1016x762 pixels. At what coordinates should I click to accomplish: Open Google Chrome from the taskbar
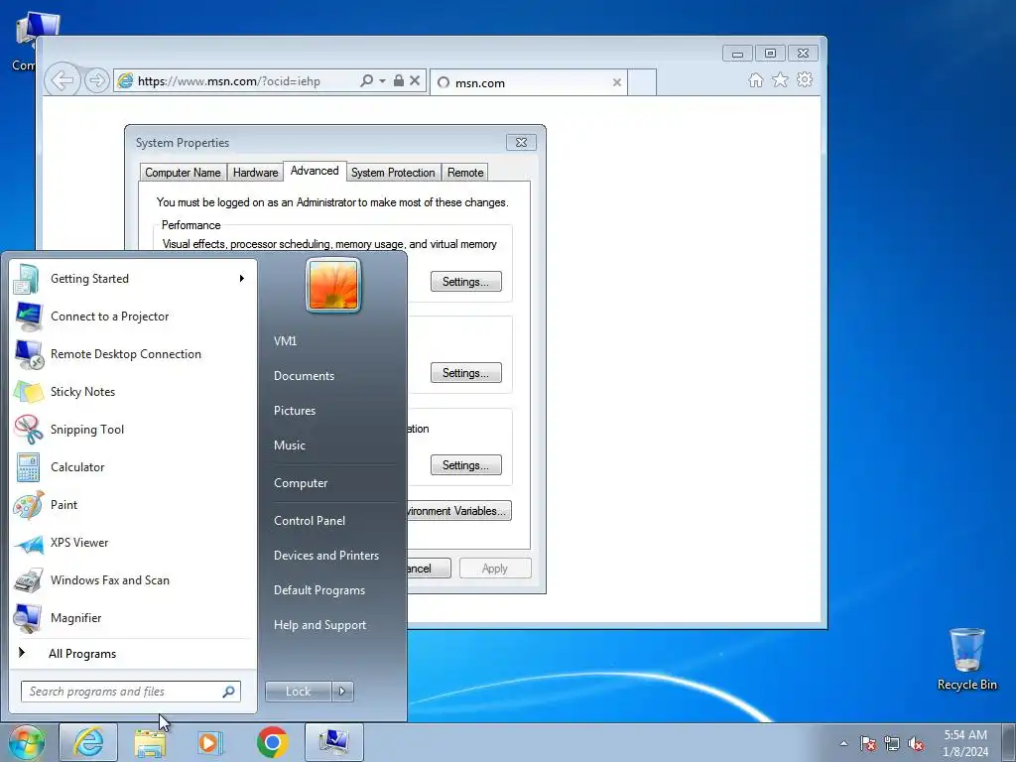tap(272, 742)
